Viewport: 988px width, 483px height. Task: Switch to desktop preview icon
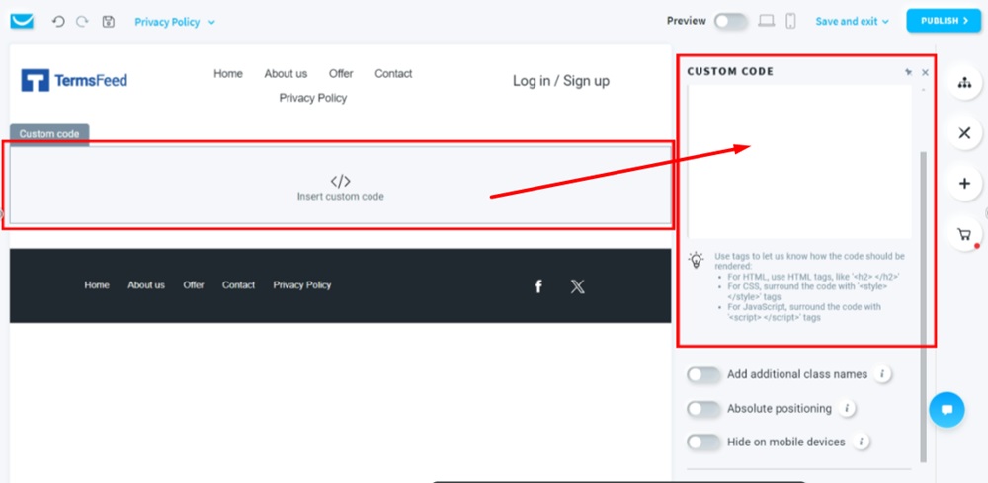point(767,21)
